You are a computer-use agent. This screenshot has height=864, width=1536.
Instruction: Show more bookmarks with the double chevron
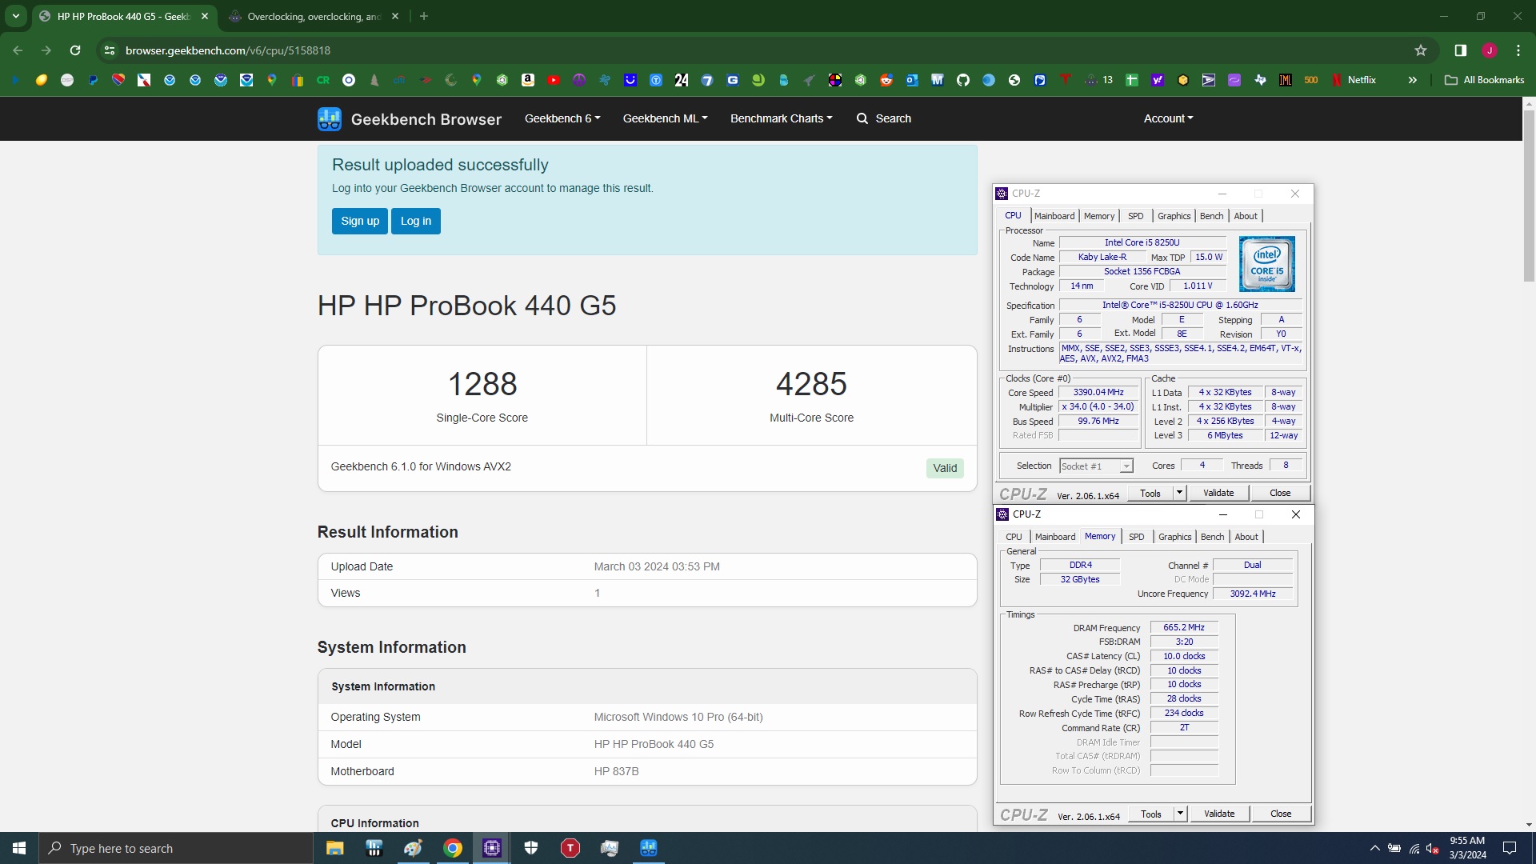pos(1413,80)
